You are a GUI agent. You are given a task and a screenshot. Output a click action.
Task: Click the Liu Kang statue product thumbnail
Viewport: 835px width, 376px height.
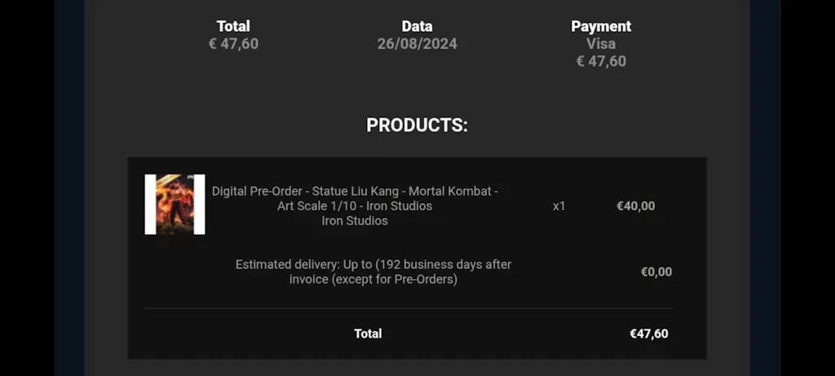[x=175, y=204]
